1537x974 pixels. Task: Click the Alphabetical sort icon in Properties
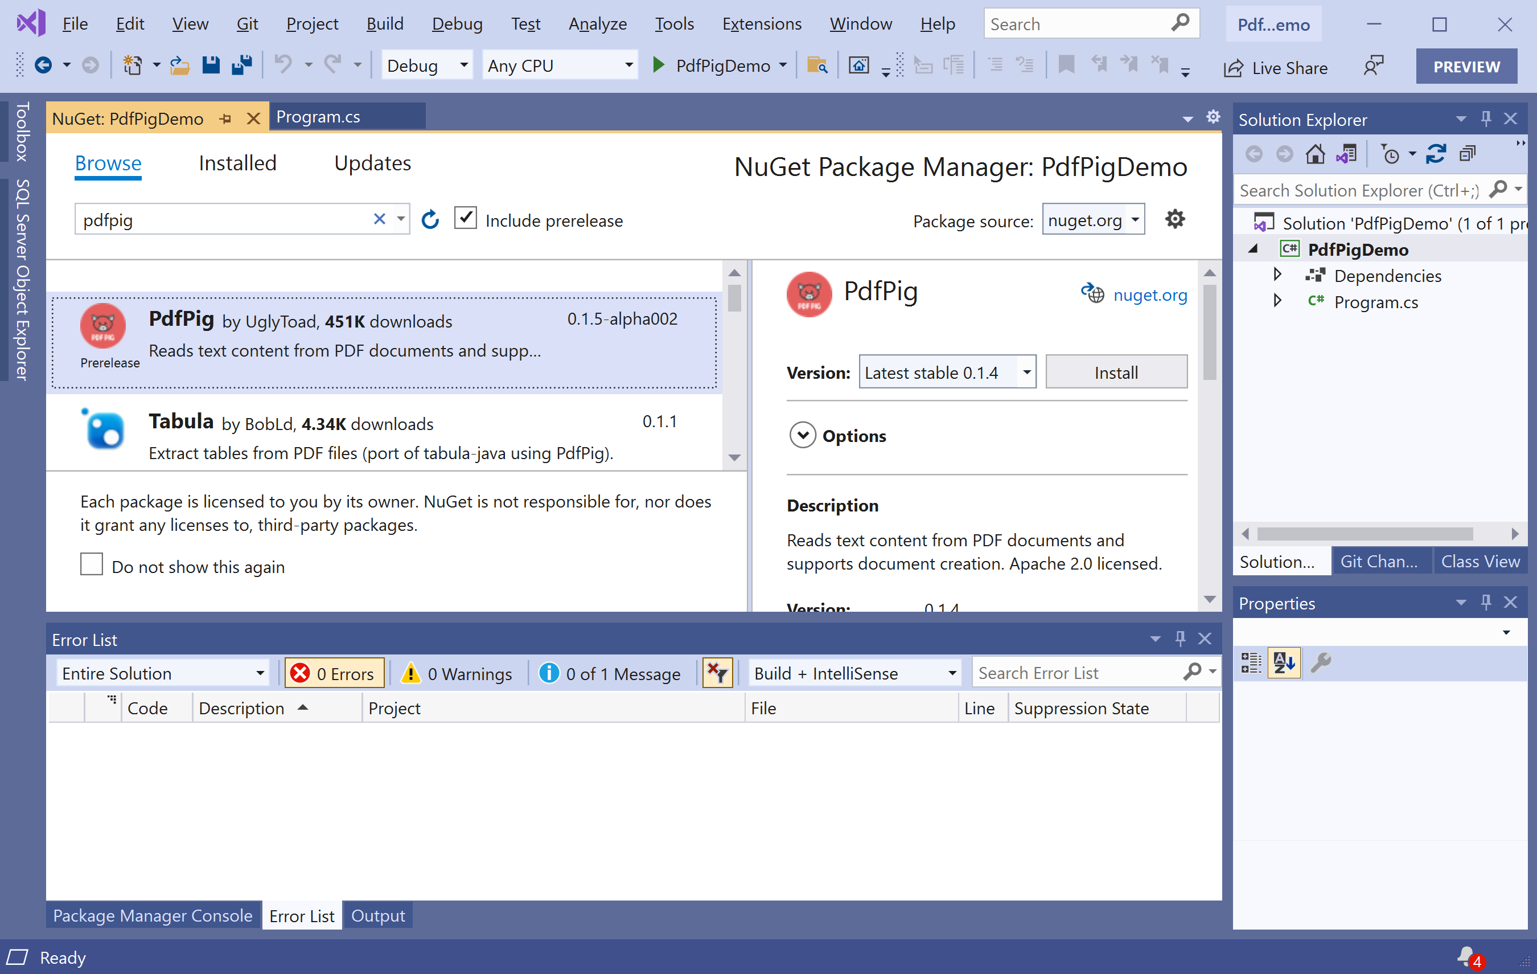[1284, 662]
